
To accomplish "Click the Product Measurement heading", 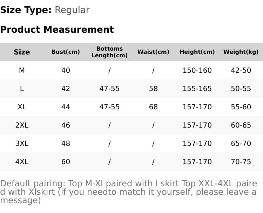I will (57, 30).
